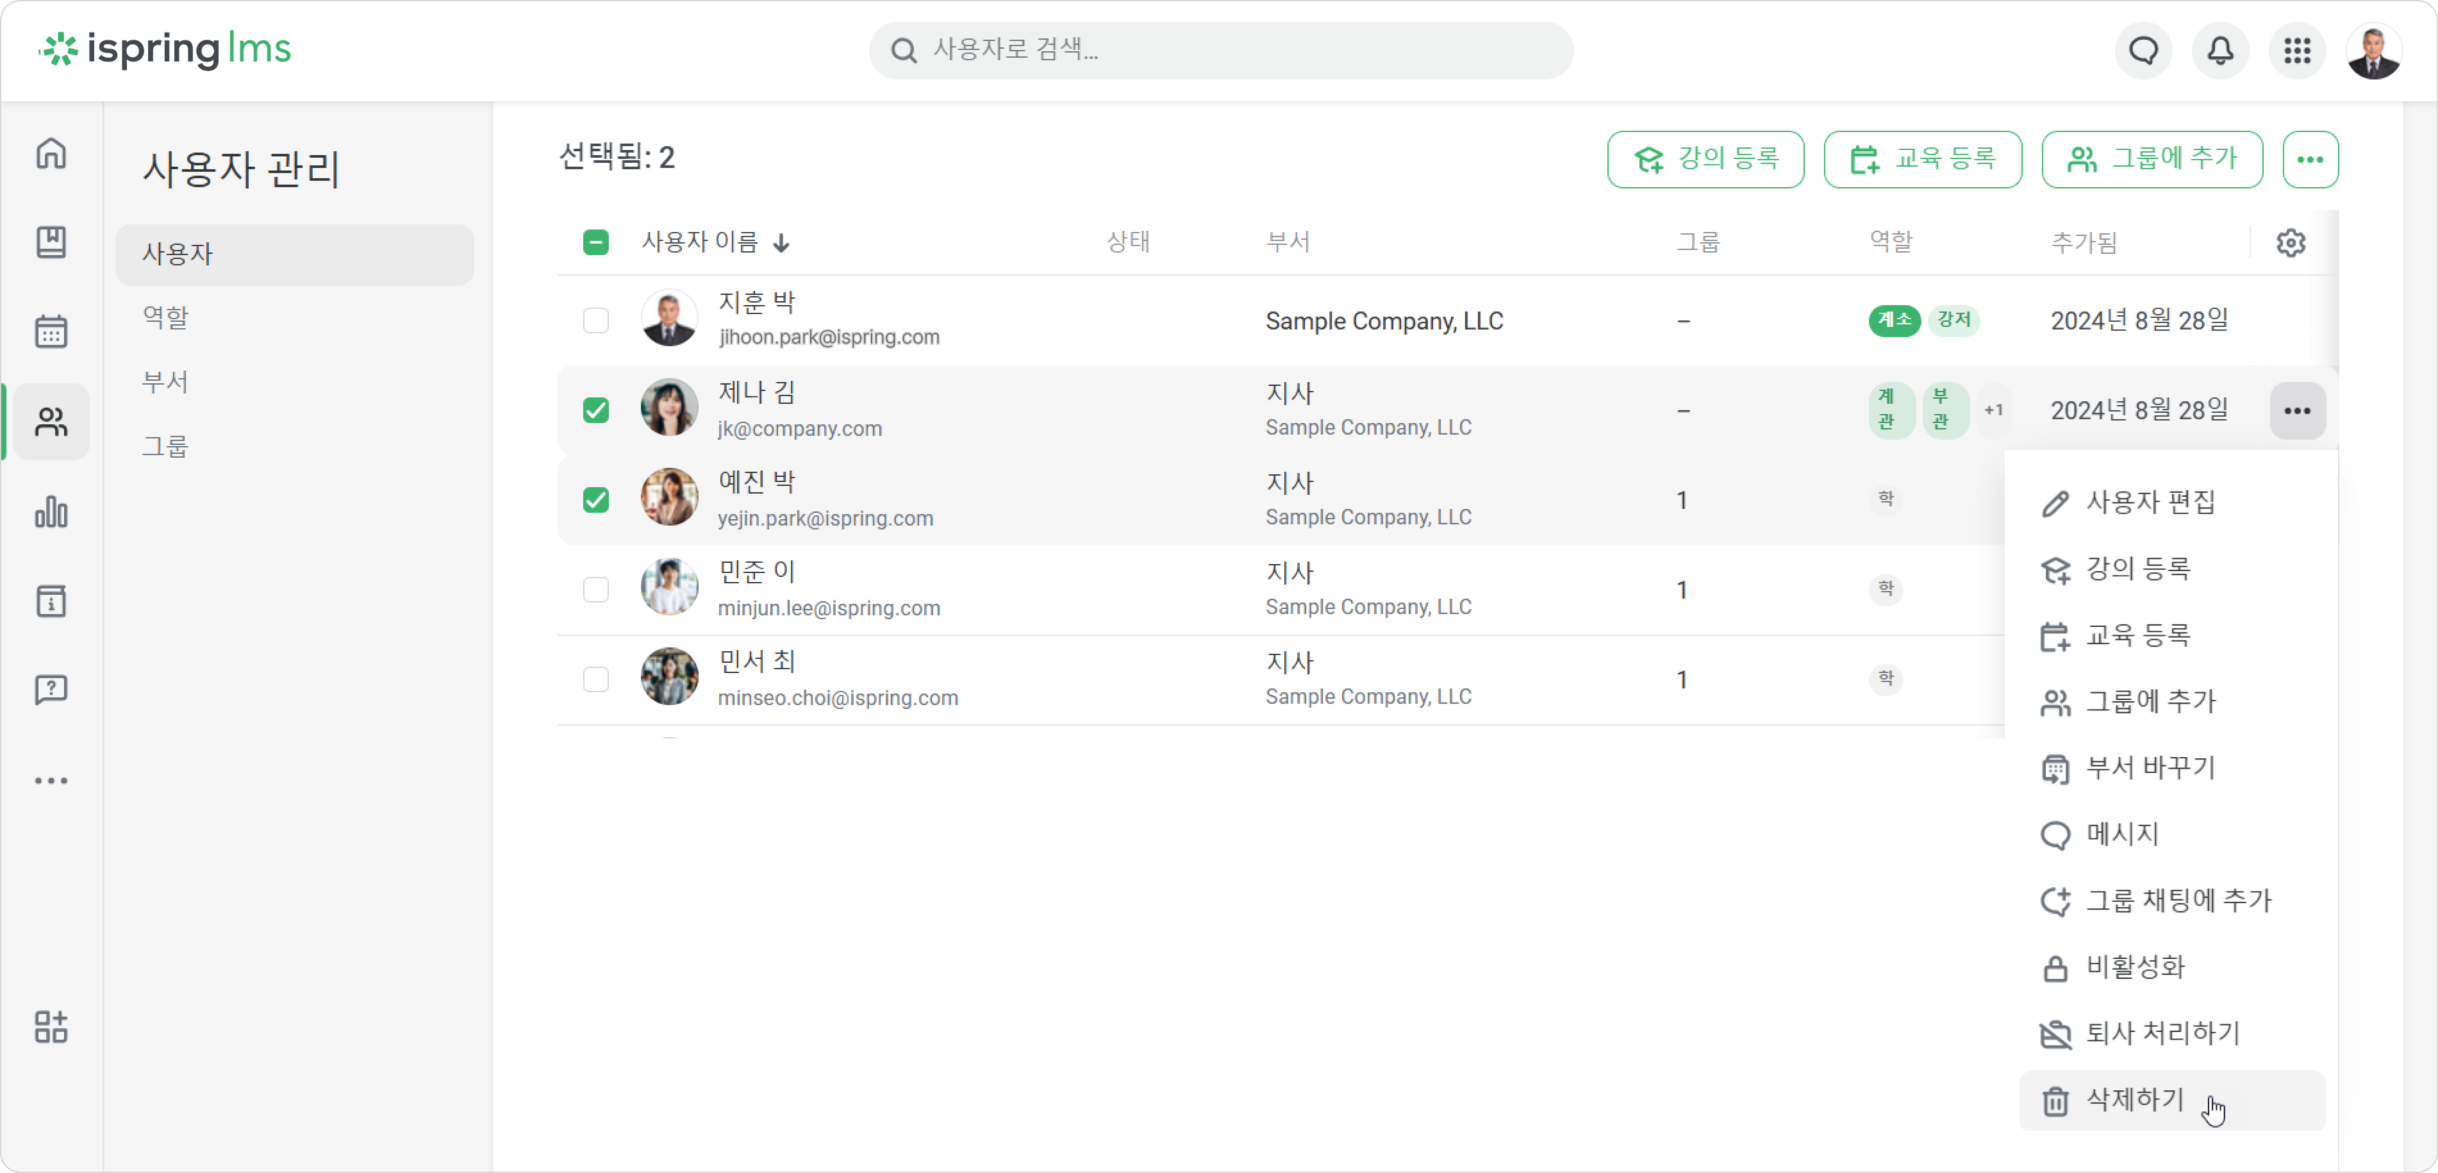
Task: Click the 부서 column header
Action: click(x=1288, y=242)
